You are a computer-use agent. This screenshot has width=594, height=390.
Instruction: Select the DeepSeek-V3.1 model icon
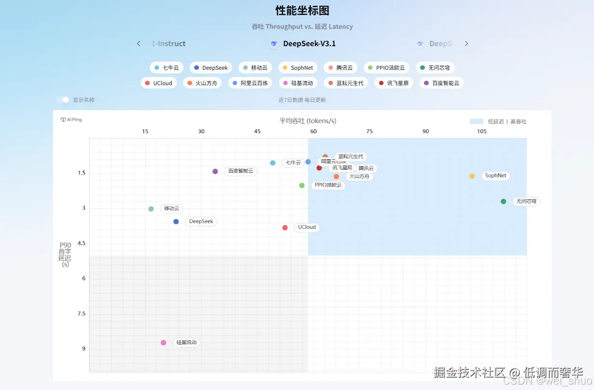(x=274, y=43)
